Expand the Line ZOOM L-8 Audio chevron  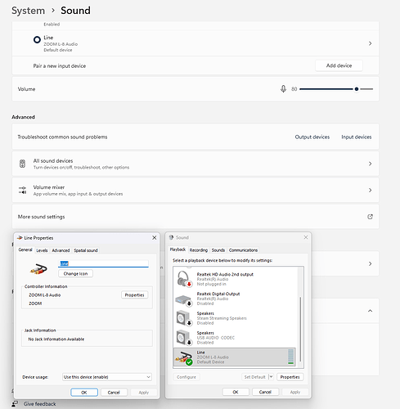[370, 43]
